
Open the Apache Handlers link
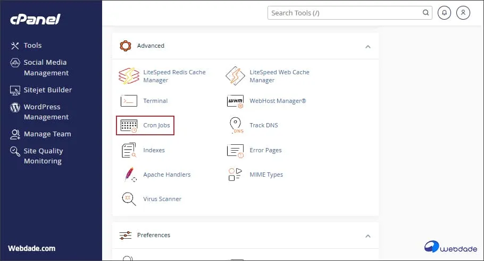point(166,175)
